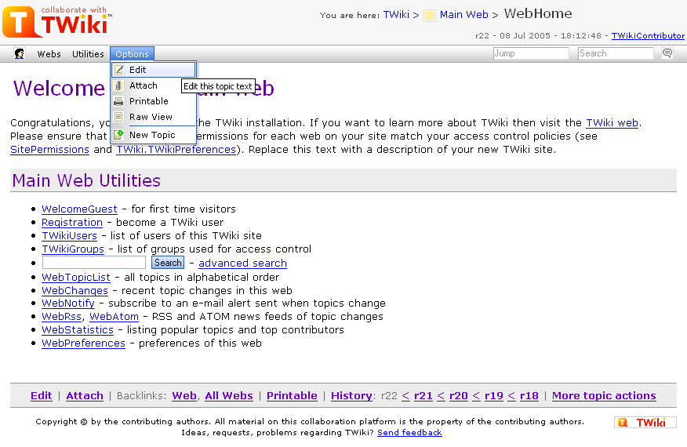Open More topic actions in the bottom bar
The image size is (687, 447).
[604, 396]
